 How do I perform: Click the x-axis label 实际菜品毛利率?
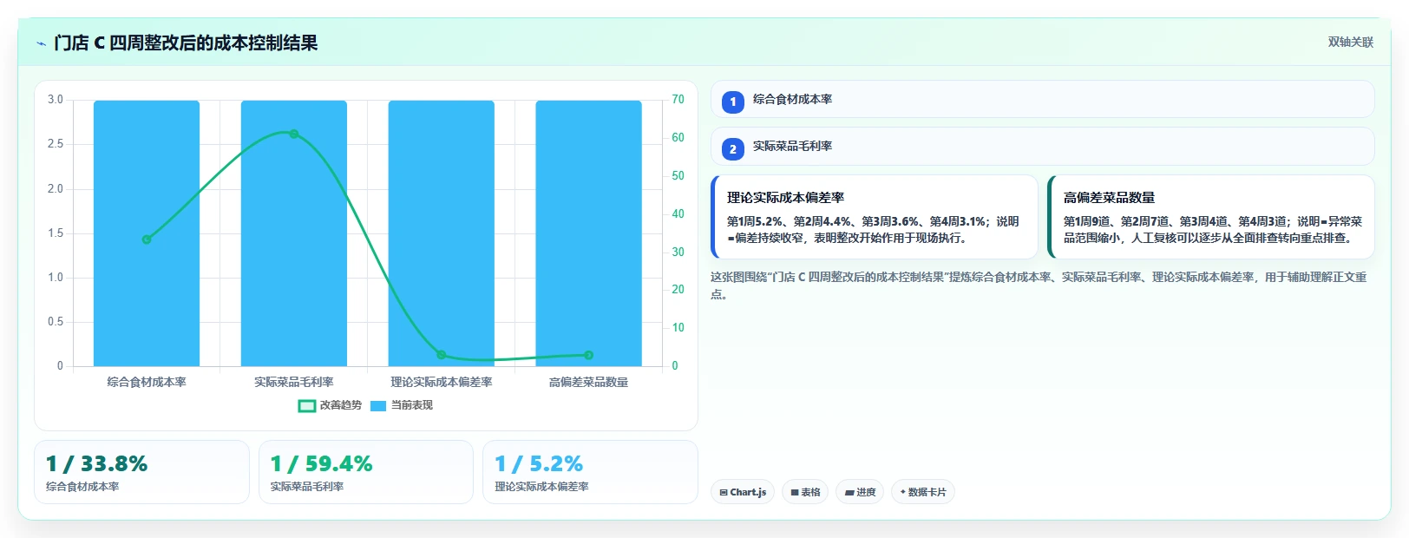[x=294, y=382]
